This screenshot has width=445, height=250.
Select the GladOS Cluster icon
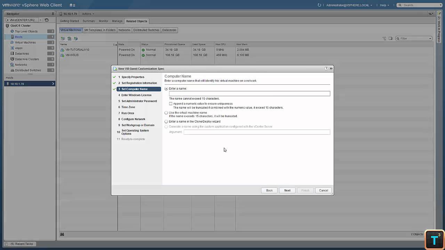[x=7, y=26]
